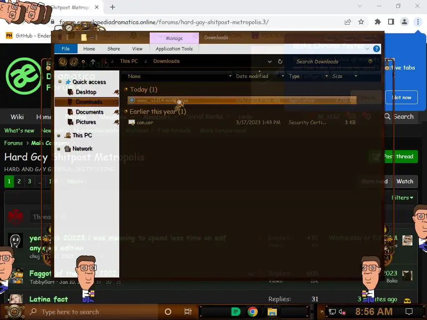
Task: Select Pictures in the navigation pane
Action: [86, 122]
